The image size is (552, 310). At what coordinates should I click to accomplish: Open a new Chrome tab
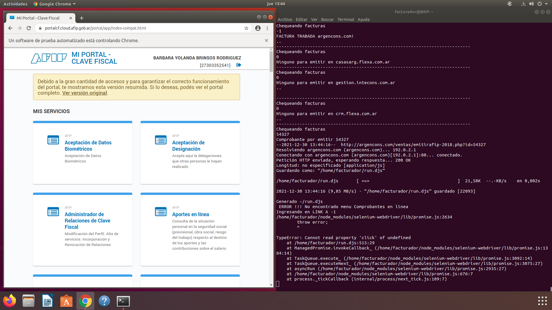(x=82, y=18)
